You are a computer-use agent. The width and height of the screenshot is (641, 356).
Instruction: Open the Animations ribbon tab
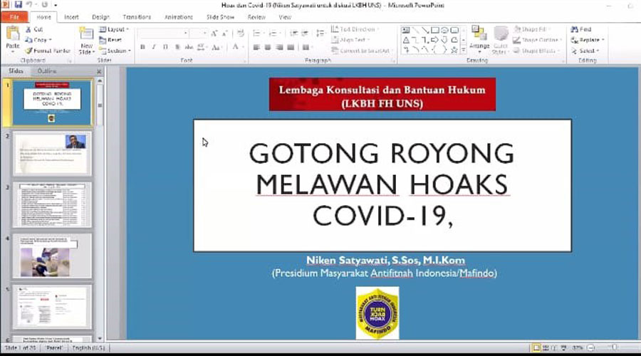(179, 17)
